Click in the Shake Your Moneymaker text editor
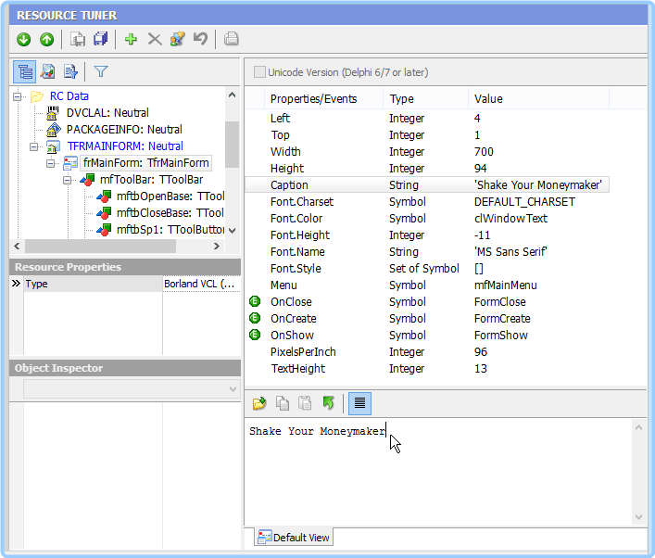The height and width of the screenshot is (558, 655). [x=438, y=472]
